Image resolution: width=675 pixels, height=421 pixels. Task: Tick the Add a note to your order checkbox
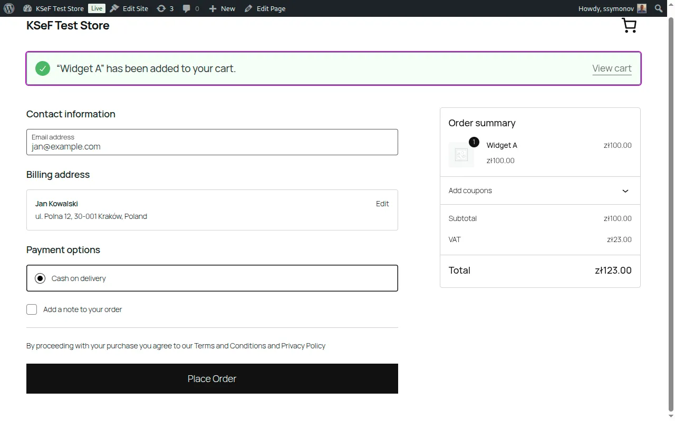(32, 309)
